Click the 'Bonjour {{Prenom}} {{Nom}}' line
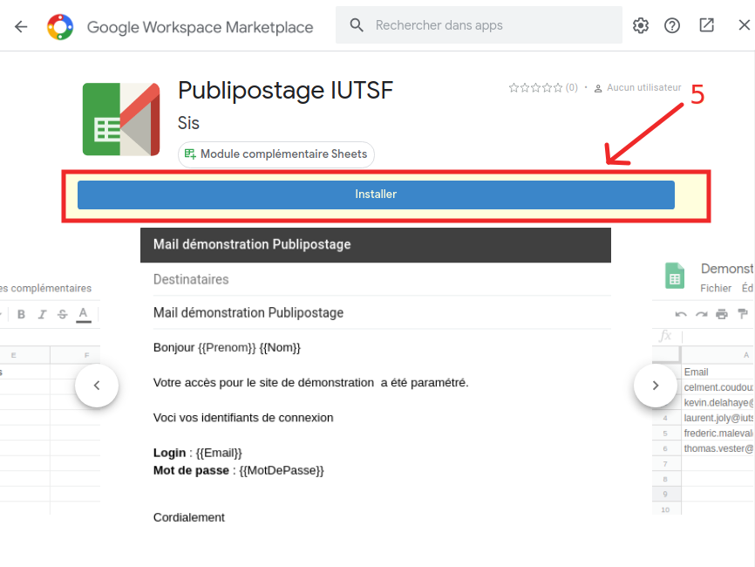This screenshot has height=567, width=755. [227, 348]
